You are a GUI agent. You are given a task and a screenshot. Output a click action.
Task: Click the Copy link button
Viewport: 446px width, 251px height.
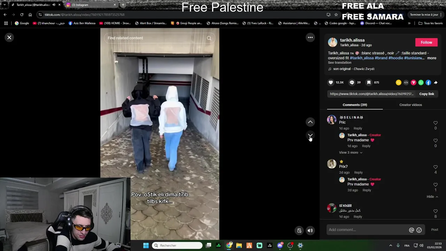[426, 94]
